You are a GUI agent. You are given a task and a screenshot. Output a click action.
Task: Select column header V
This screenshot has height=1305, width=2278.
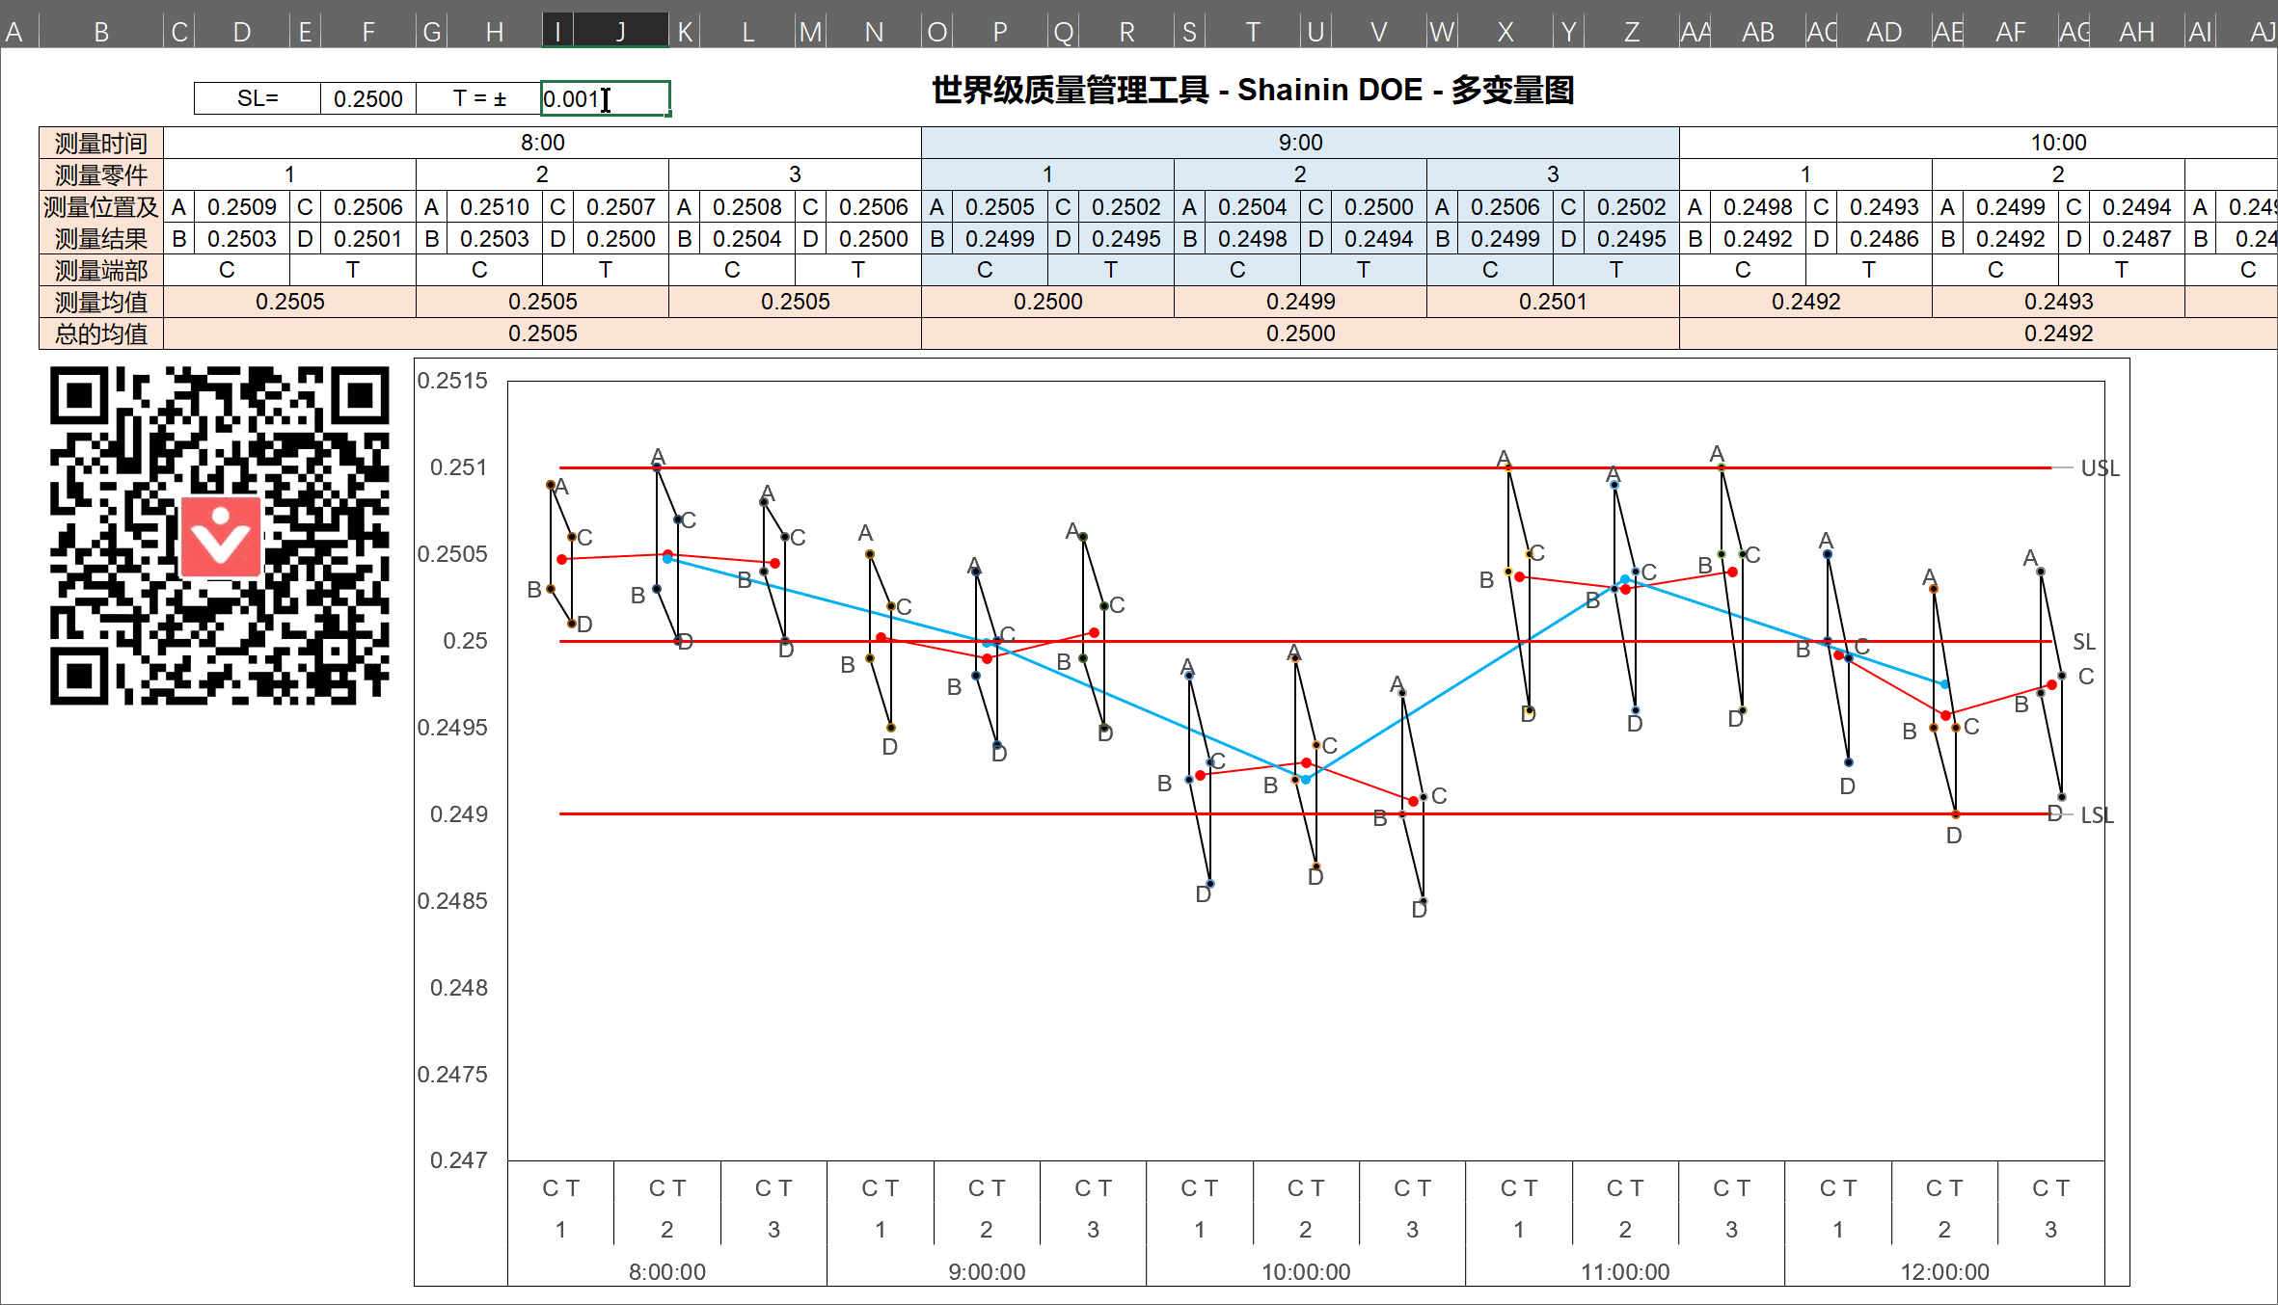tap(1379, 32)
